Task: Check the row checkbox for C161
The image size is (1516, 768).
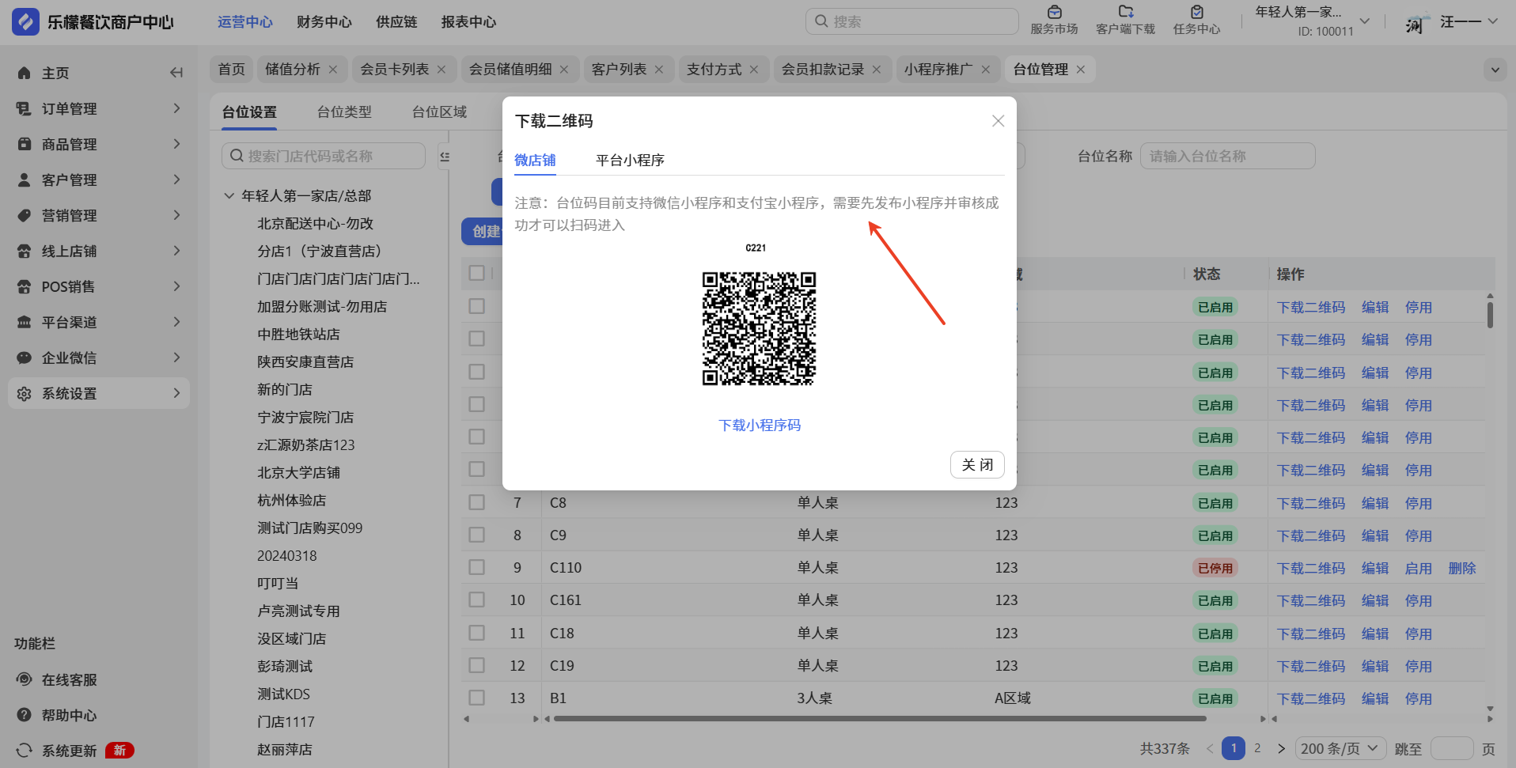Action: coord(476,600)
